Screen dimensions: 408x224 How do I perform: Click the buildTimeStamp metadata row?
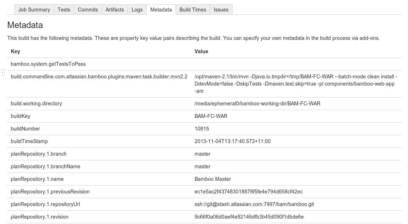30,141
